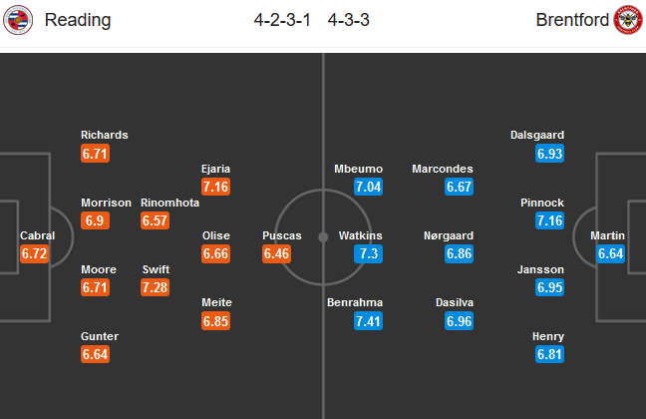646x419 pixels.
Task: Click the Brentford club crest icon
Action: (628, 20)
